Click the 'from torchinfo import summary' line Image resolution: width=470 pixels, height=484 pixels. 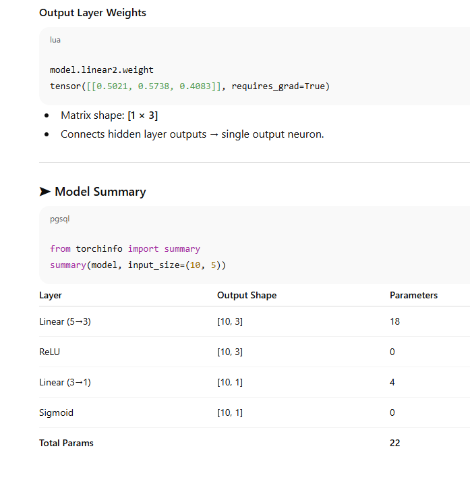(125, 248)
